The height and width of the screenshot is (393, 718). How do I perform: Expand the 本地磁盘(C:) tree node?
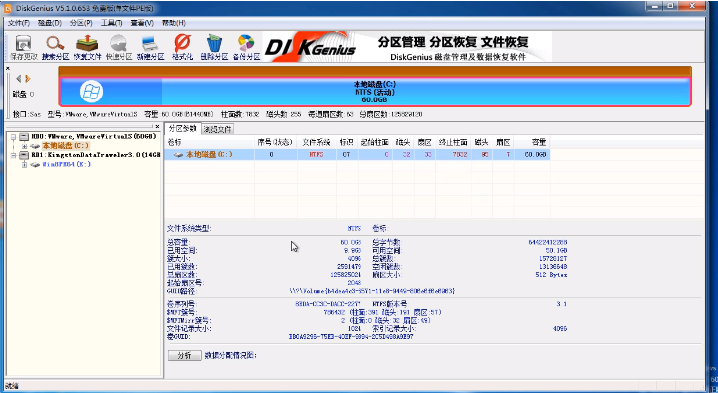coord(24,146)
